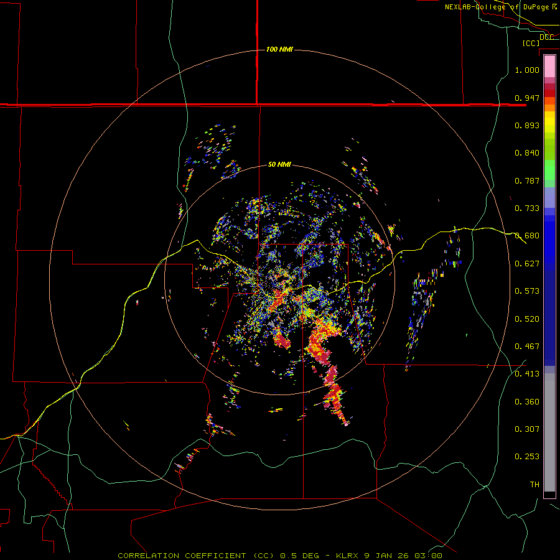Select the 0.680 legend value
Screen dimensions: 560x560
click(527, 236)
